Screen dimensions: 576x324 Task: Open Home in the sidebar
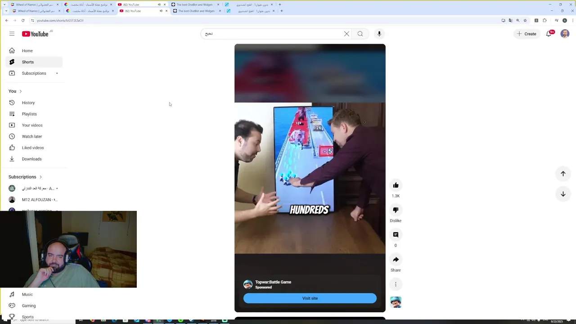[34, 51]
